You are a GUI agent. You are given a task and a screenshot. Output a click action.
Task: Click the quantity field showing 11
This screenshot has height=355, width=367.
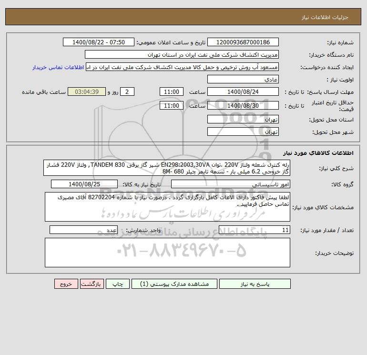(255, 230)
